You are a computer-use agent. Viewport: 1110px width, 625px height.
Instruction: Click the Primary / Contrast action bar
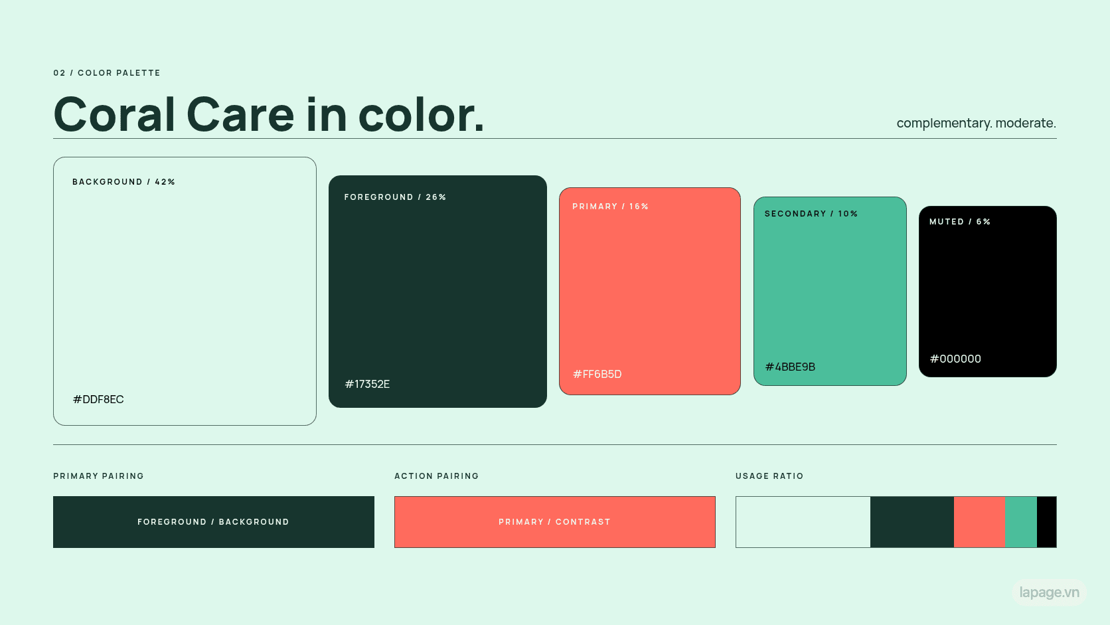point(555,522)
